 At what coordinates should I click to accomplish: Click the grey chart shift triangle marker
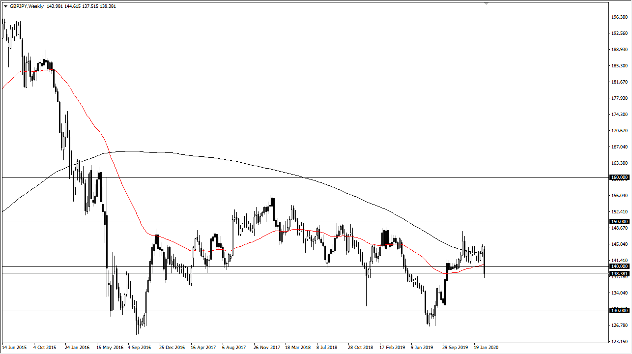[487, 3]
